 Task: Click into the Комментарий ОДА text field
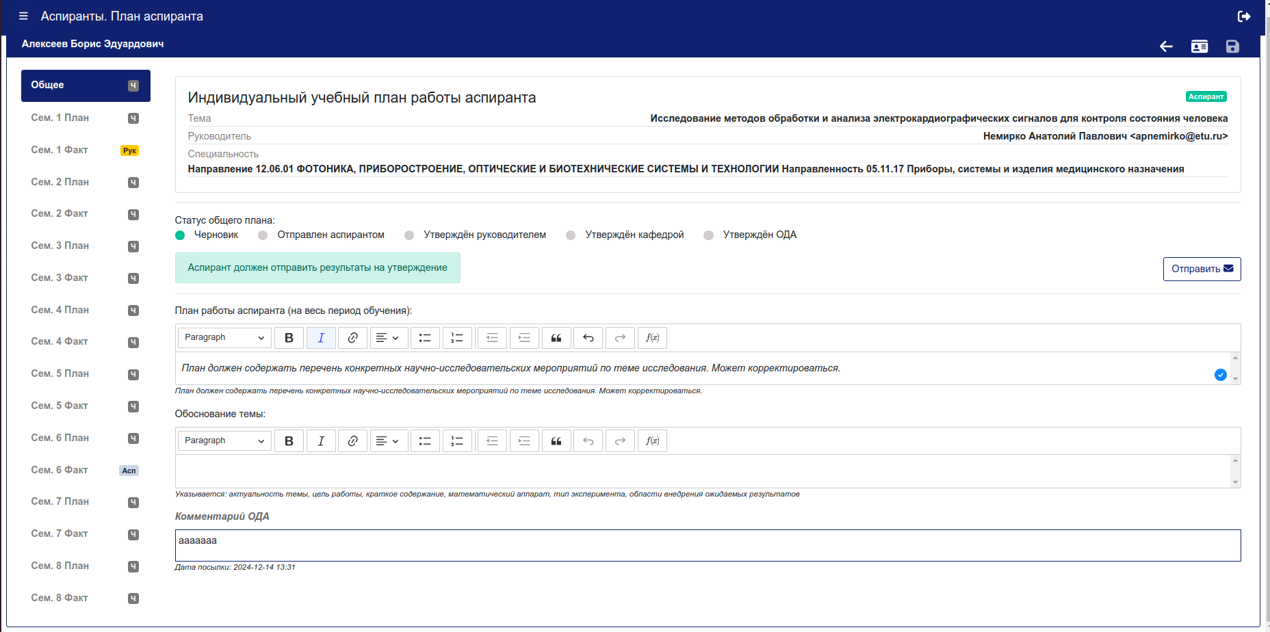[x=708, y=545]
